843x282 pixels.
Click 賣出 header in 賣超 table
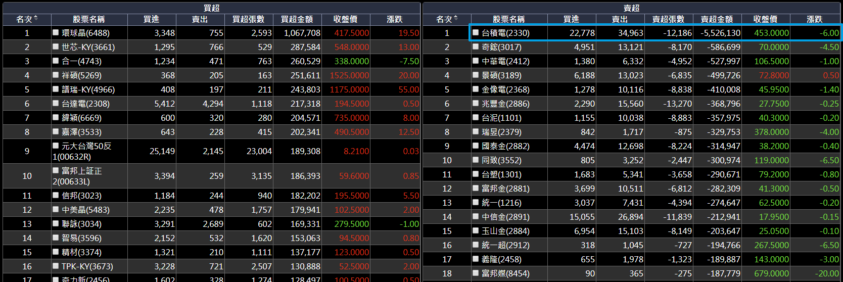tap(620, 19)
